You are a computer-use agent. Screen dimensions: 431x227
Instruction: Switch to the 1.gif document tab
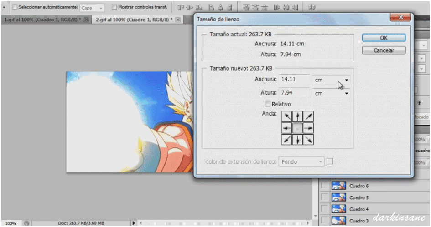click(42, 20)
